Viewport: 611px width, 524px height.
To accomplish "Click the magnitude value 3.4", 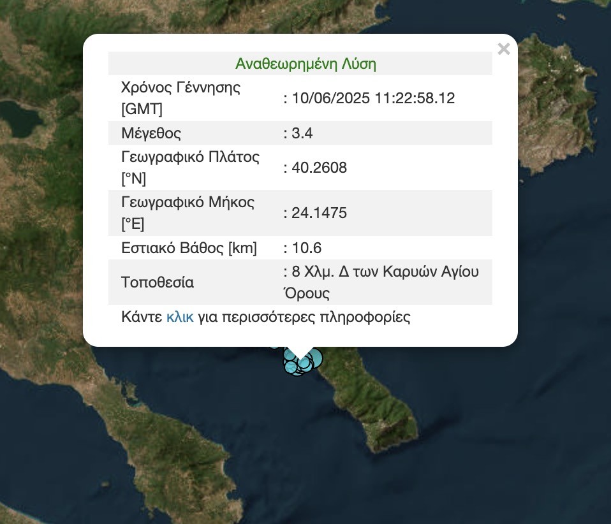I will coord(302,133).
